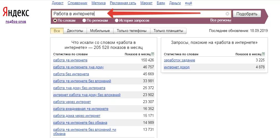Click the count '46 757'
The height and width of the screenshot is (138, 280).
click(148, 67)
